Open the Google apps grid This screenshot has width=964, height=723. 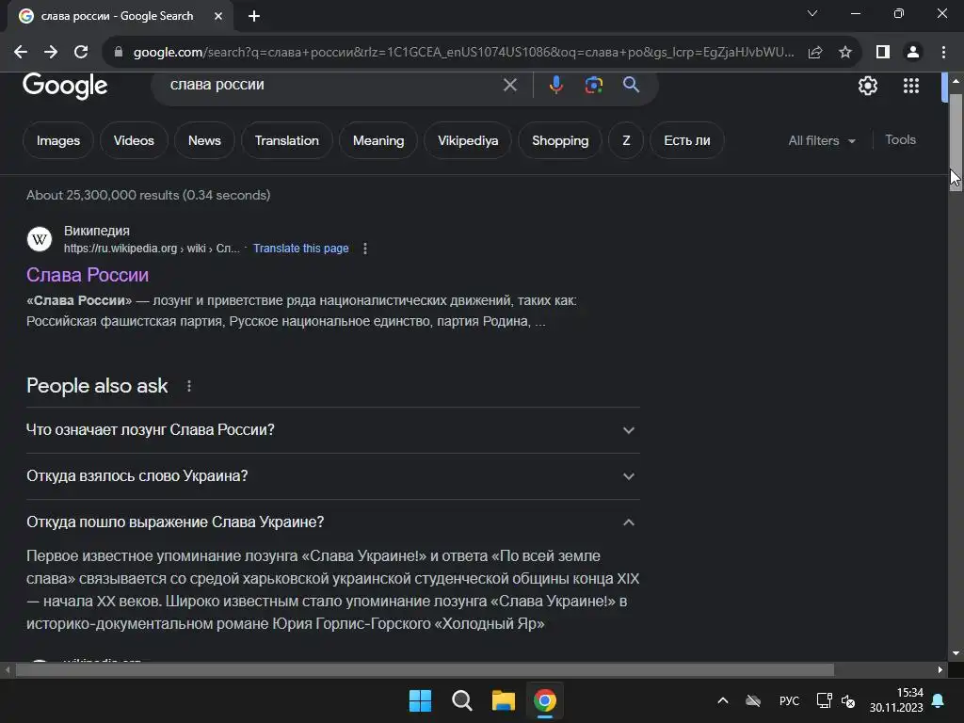click(x=911, y=86)
